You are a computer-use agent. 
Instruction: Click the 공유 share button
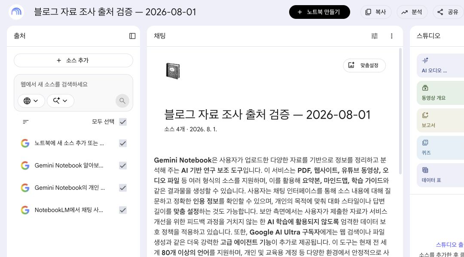448,12
